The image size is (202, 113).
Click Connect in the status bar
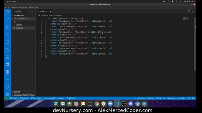(x=24, y=98)
